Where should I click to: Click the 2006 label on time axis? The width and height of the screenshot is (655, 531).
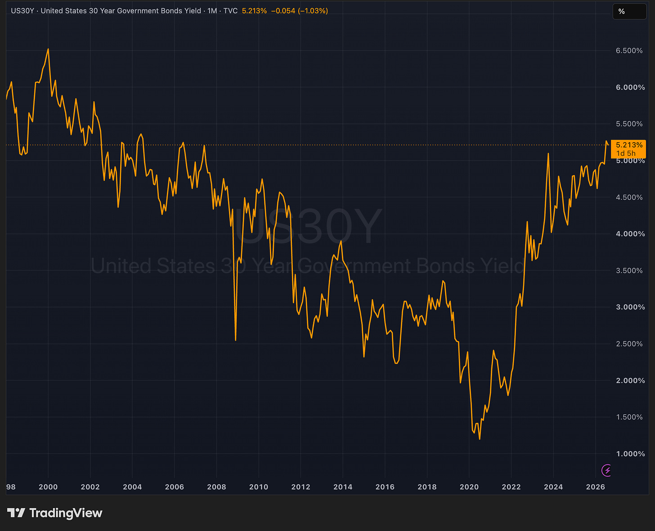click(175, 487)
